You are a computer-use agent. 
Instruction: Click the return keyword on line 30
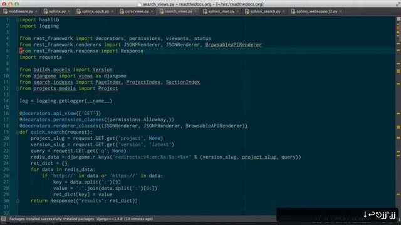tap(39, 201)
